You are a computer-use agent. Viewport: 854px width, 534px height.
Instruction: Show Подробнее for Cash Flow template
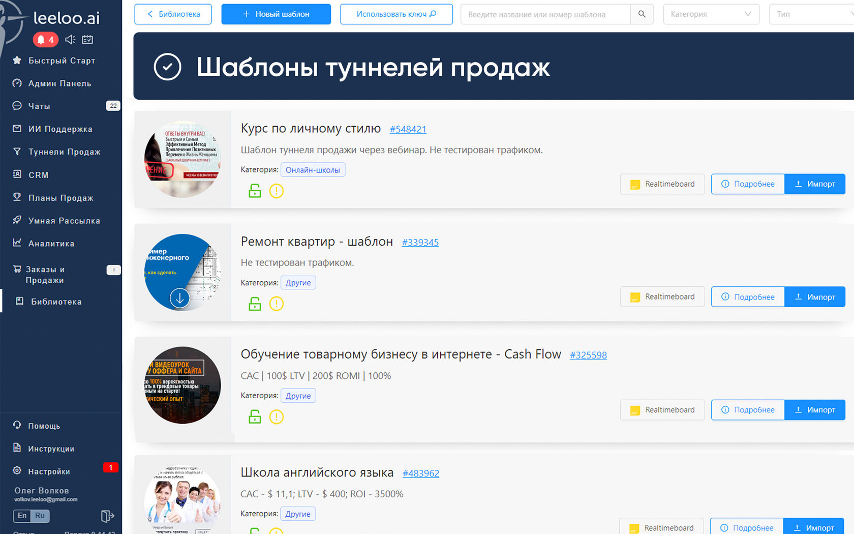748,410
